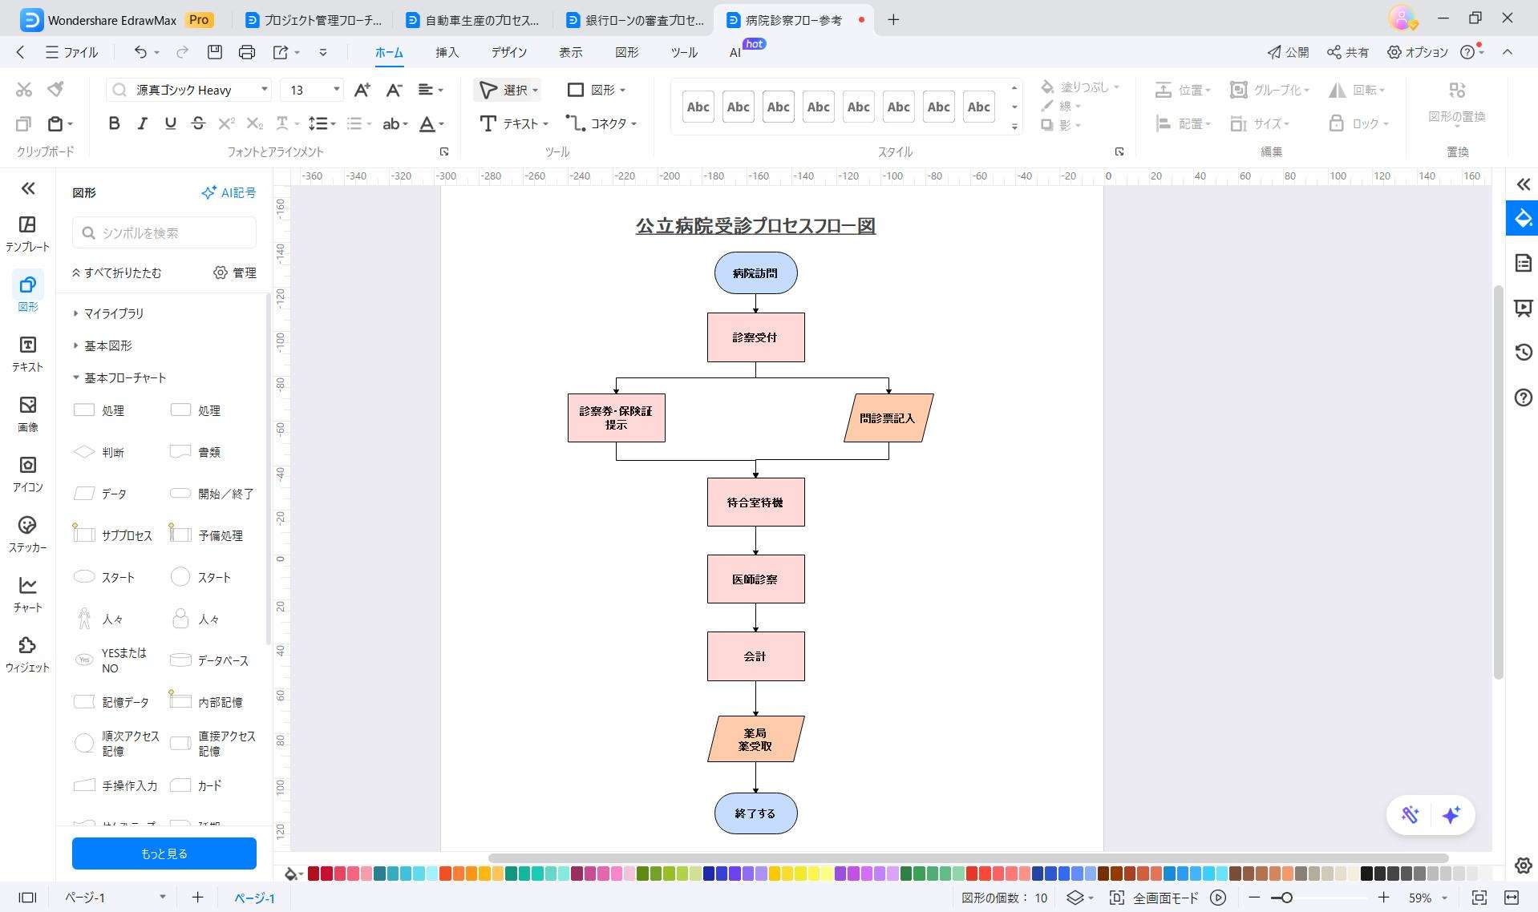Click the fit-to-page icon in status bar

click(1479, 898)
